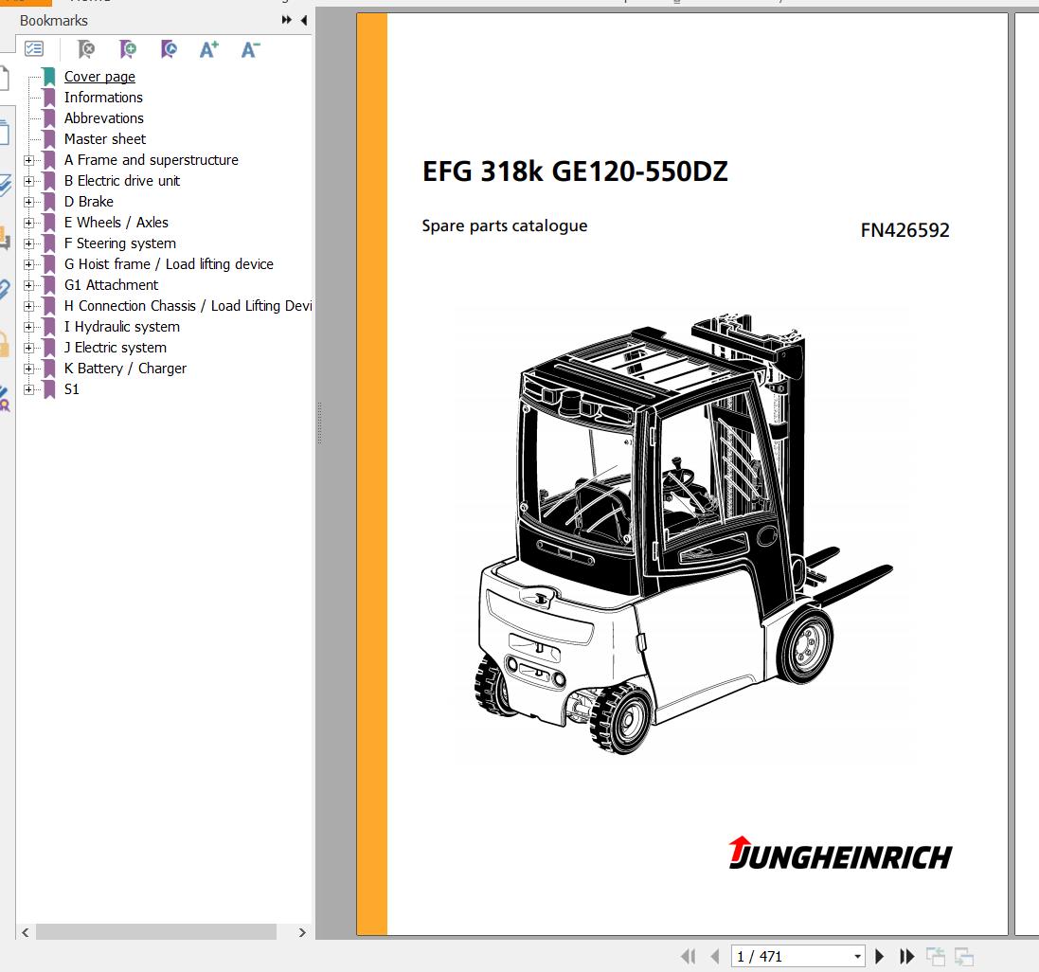Click the delete bookmark icon

pyautogui.click(x=86, y=49)
